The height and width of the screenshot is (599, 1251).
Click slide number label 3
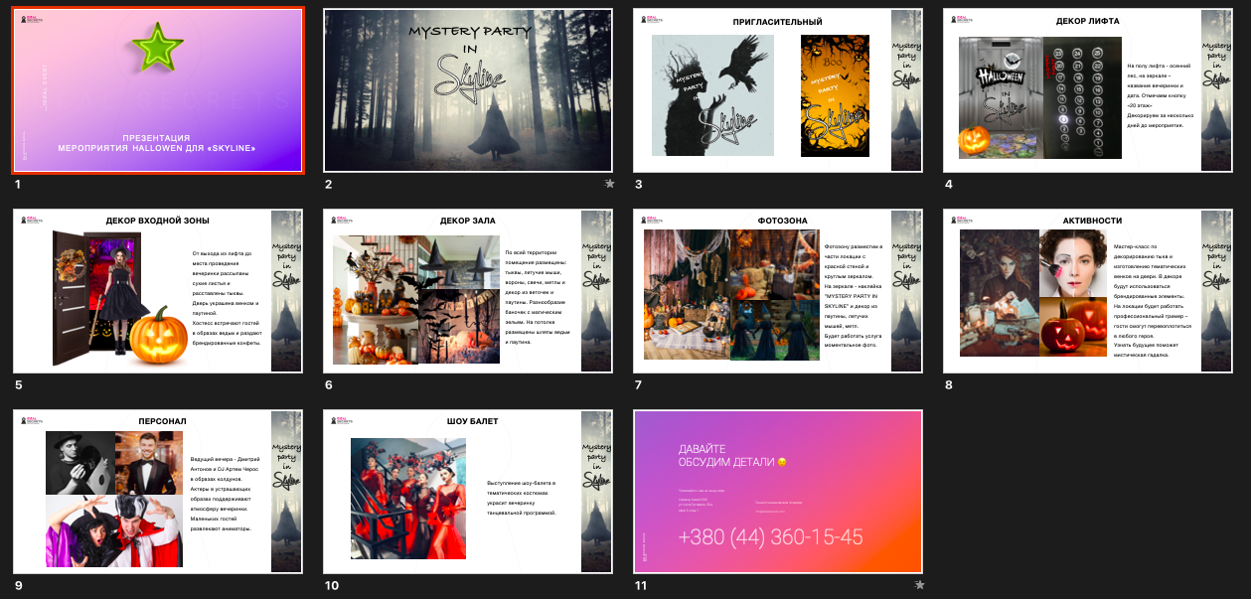(639, 185)
